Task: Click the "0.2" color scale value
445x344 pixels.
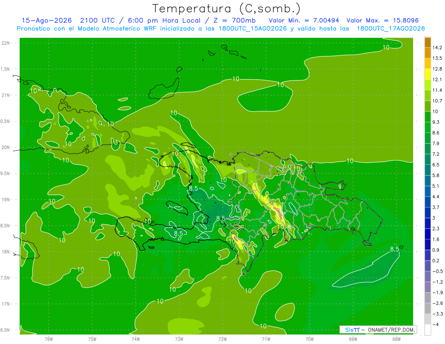Action: (436, 261)
